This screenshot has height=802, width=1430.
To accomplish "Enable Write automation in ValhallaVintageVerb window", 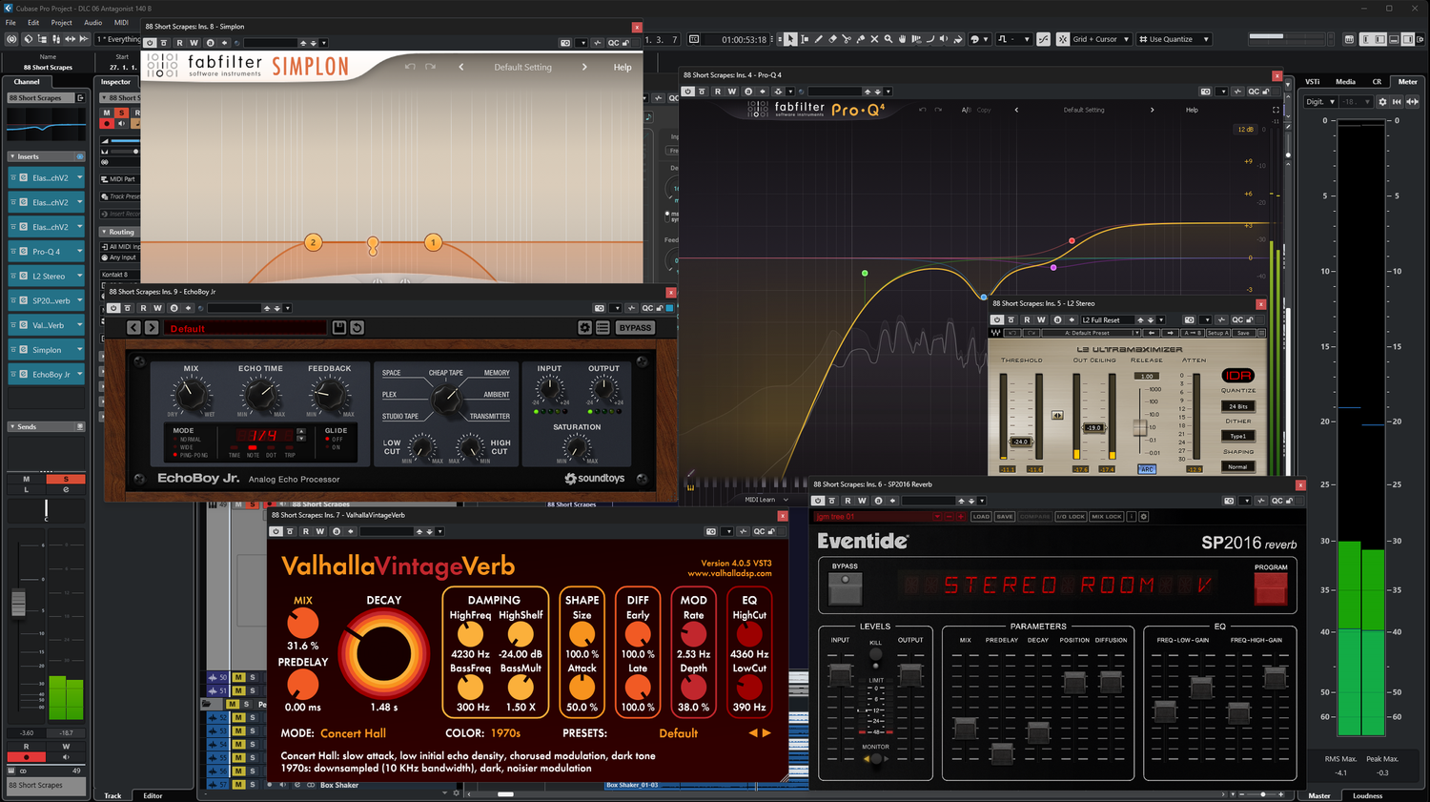I will point(320,531).
